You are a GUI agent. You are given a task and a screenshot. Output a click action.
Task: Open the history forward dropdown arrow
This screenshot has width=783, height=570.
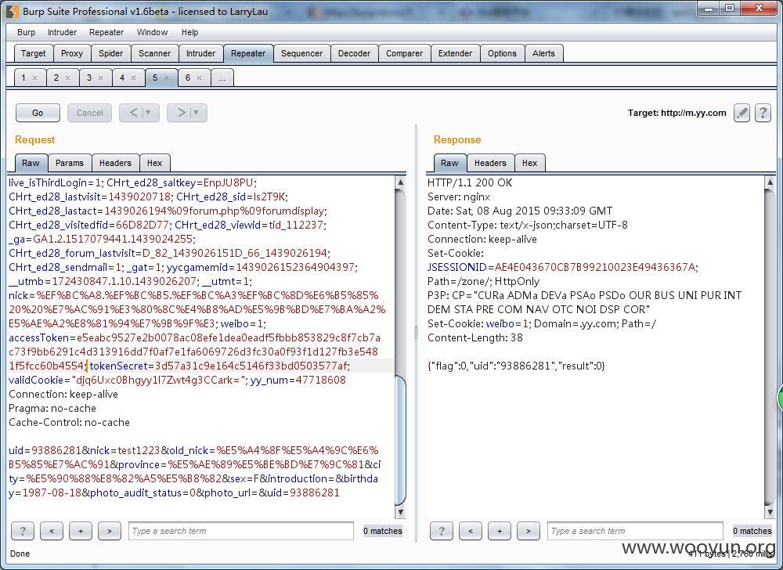[196, 113]
